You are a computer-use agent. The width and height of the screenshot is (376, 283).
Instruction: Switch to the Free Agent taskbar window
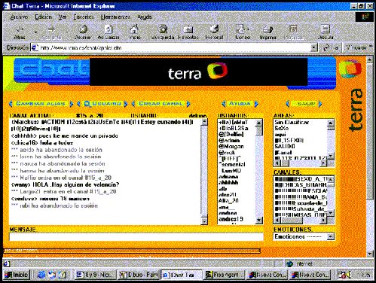click(x=224, y=275)
